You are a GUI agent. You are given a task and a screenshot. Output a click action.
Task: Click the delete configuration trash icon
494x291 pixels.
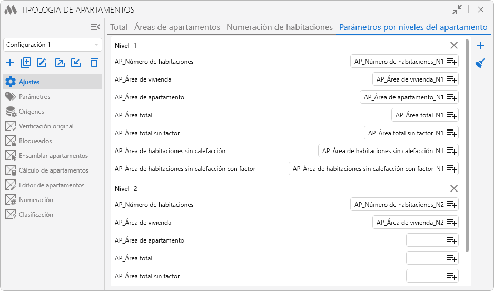click(94, 63)
